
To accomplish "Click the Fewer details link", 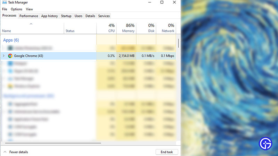I will click(19, 152).
